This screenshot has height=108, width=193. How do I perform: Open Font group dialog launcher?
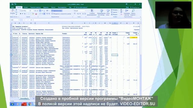point(38,17)
